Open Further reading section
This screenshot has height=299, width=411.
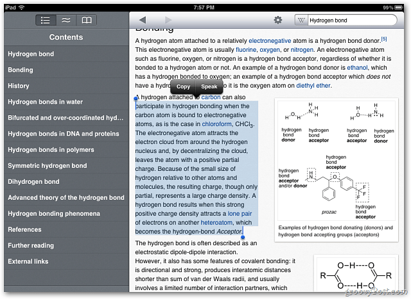pos(66,245)
